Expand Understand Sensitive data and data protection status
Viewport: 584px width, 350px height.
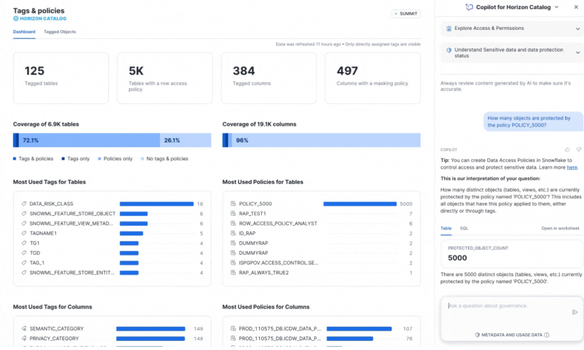coord(578,52)
